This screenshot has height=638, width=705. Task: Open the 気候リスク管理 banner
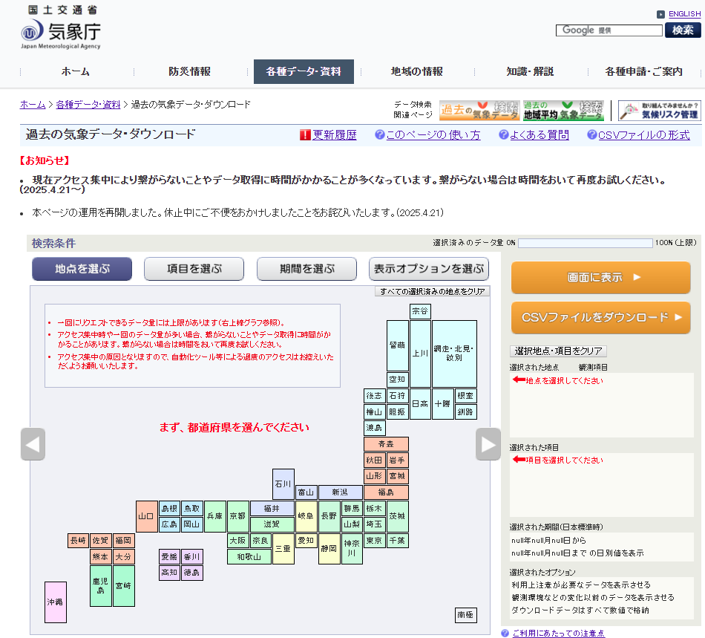tap(659, 110)
